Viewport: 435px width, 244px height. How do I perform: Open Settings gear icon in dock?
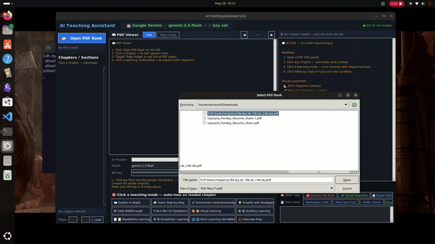(x=7, y=146)
